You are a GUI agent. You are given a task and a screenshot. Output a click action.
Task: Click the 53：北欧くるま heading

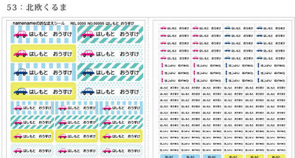click(x=37, y=8)
